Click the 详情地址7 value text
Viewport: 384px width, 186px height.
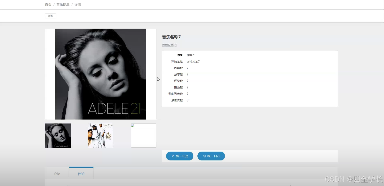tap(193, 62)
